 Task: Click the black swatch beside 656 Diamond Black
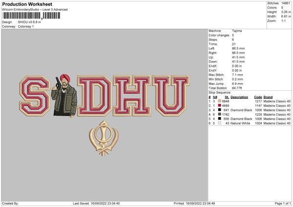tap(220, 119)
